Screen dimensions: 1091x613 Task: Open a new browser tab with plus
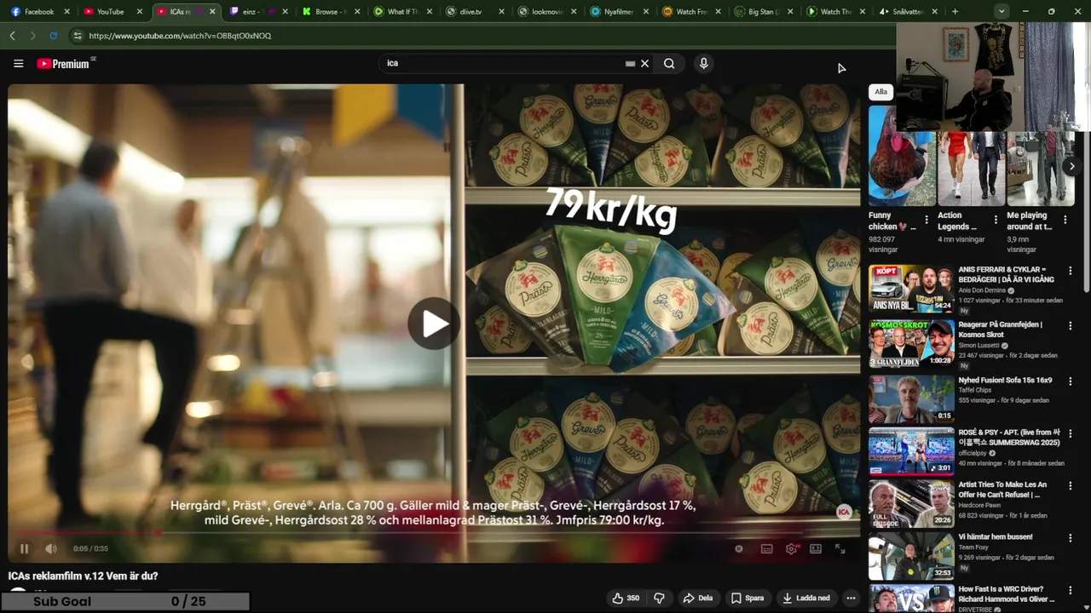click(x=955, y=12)
